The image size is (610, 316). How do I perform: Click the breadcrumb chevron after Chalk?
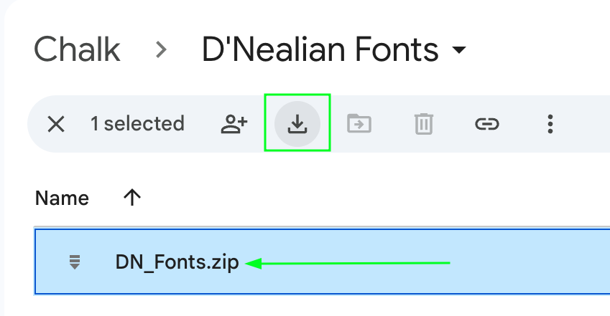(162, 50)
